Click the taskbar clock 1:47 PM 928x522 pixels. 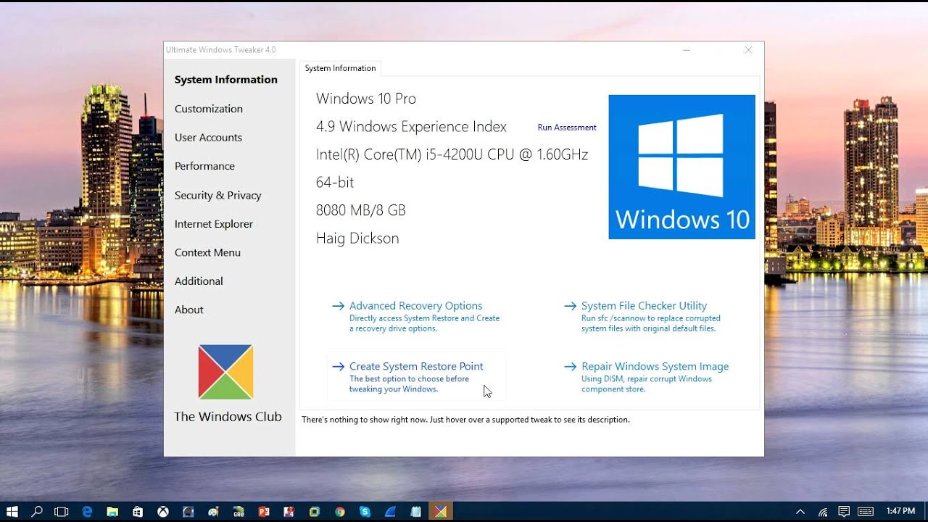(901, 511)
